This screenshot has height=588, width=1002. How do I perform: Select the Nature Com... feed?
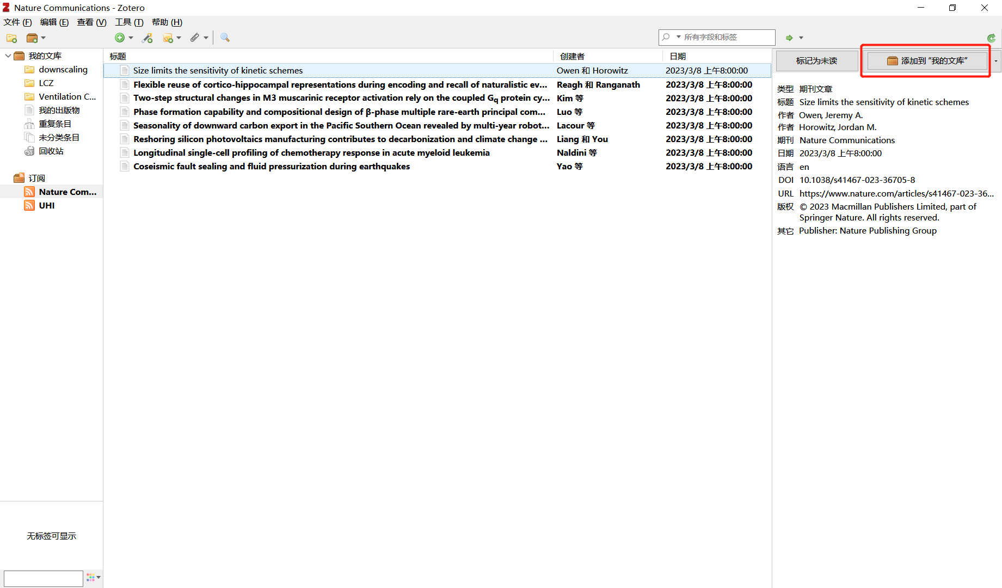point(67,192)
